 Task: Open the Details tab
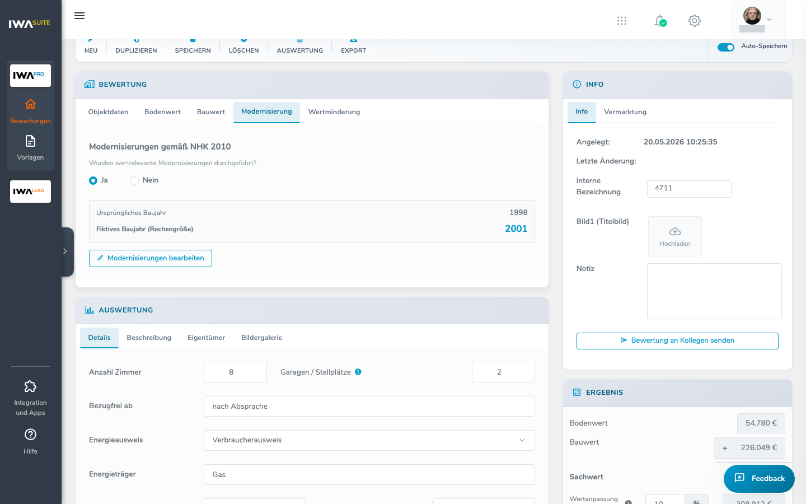(x=99, y=338)
